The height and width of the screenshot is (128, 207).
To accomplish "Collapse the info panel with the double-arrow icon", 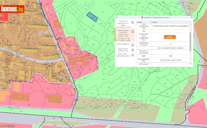I will tap(117, 17).
